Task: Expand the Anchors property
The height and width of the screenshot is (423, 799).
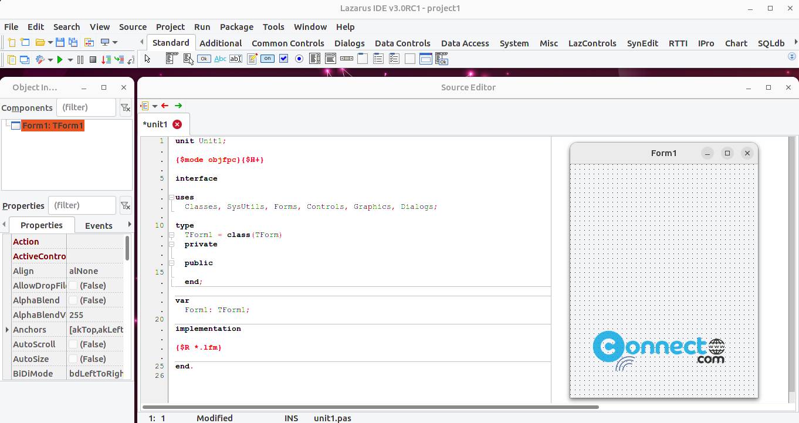Action: [x=7, y=330]
